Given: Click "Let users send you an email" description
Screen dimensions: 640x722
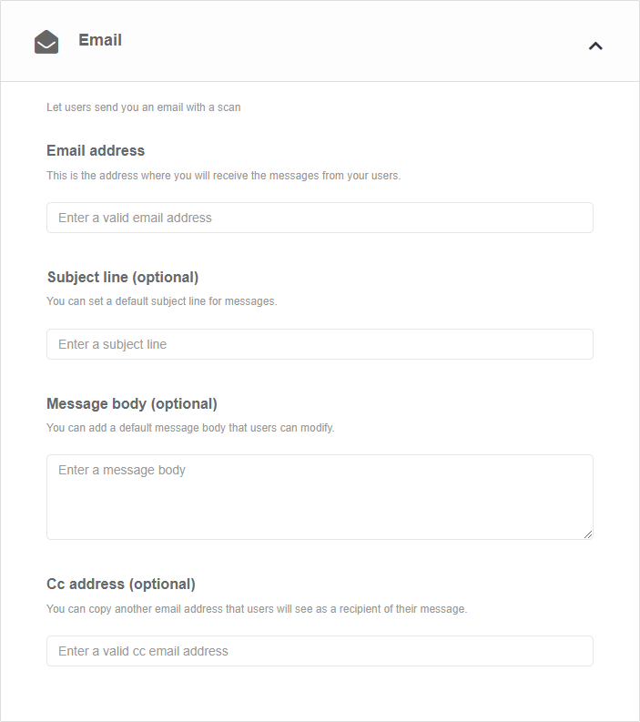Looking at the screenshot, I should (x=143, y=107).
